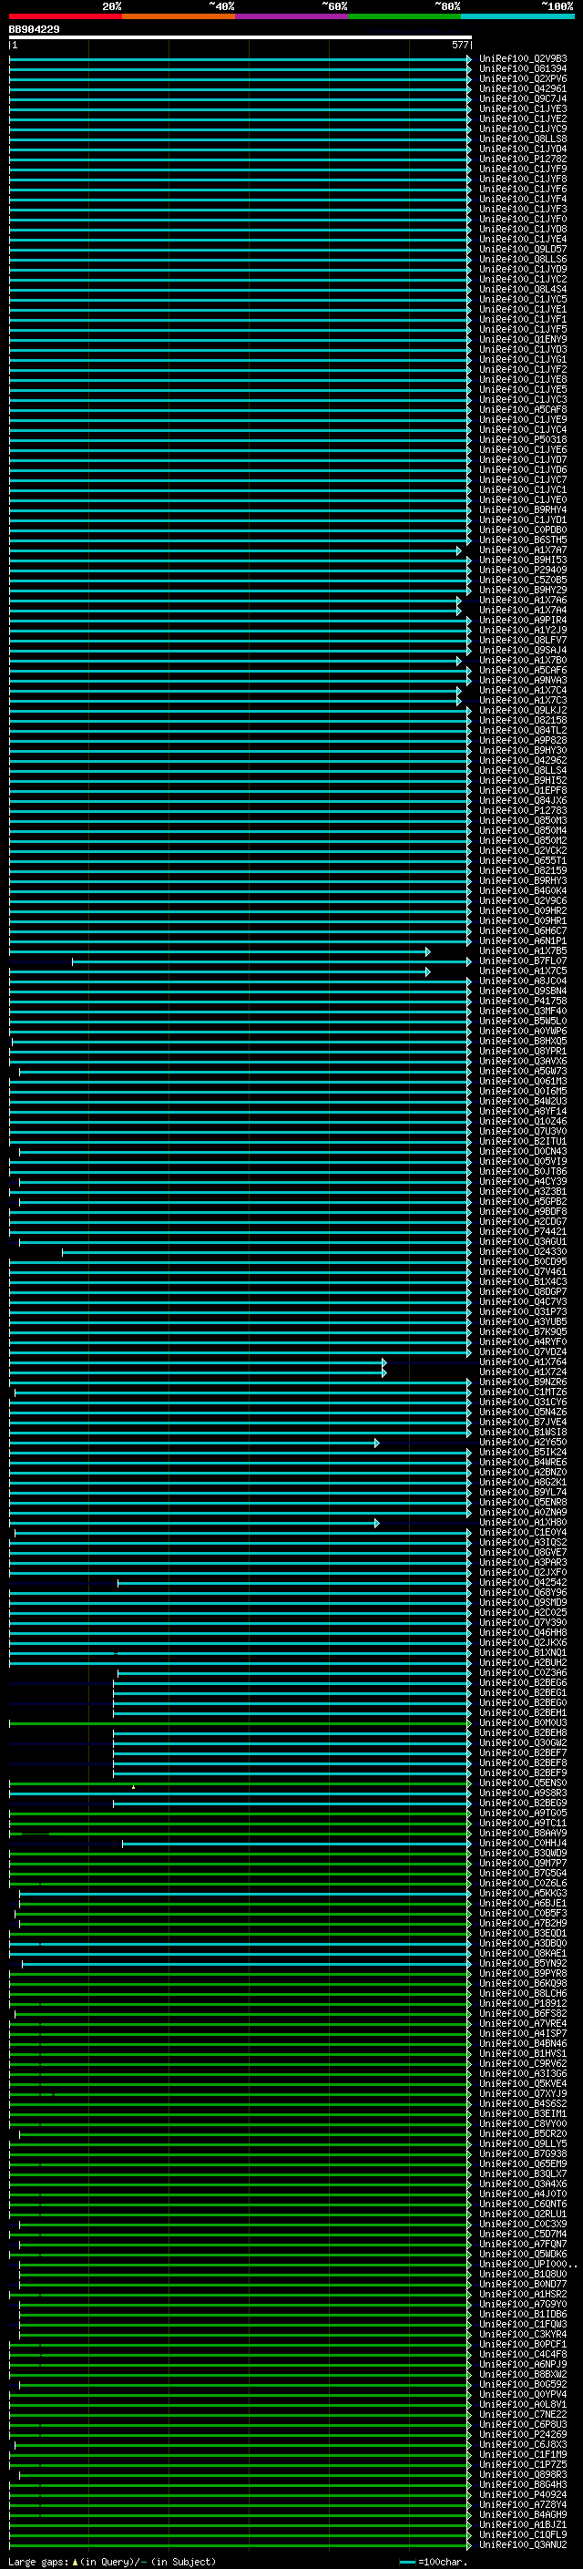
Task: Select hit UniRef100_B4W2U3
Action: [x=523, y=1101]
